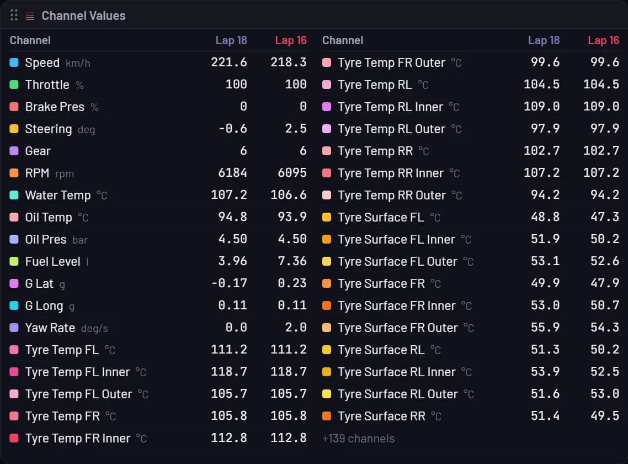Click the Oil Temp channel name
This screenshot has width=628, height=464.
point(49,218)
